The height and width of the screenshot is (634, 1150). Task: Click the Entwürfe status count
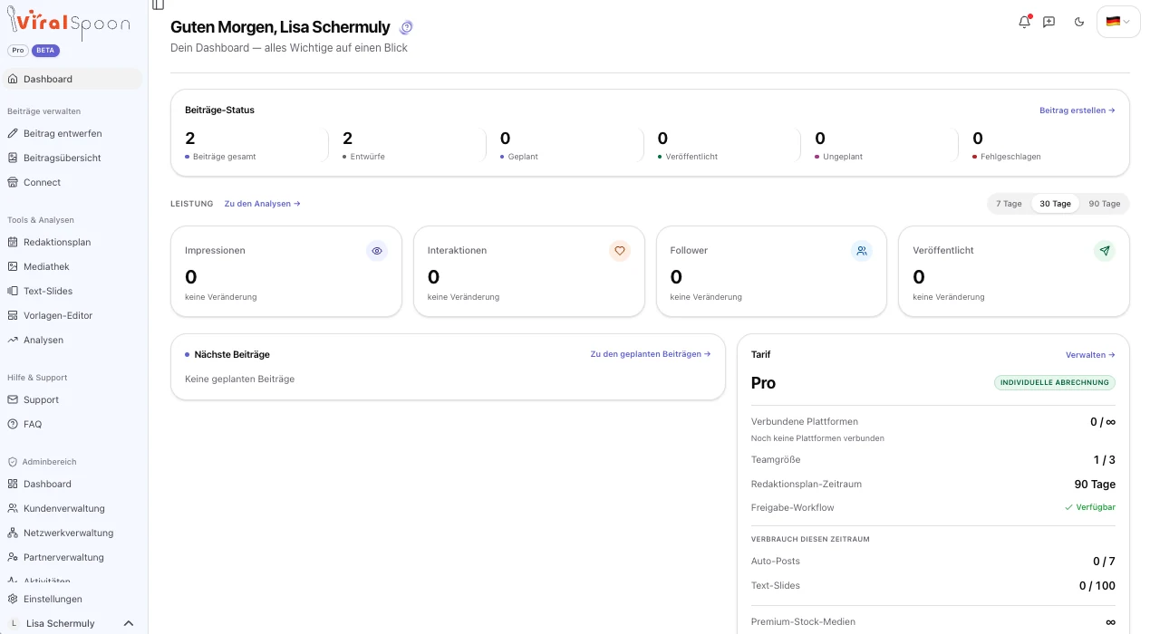(x=348, y=138)
